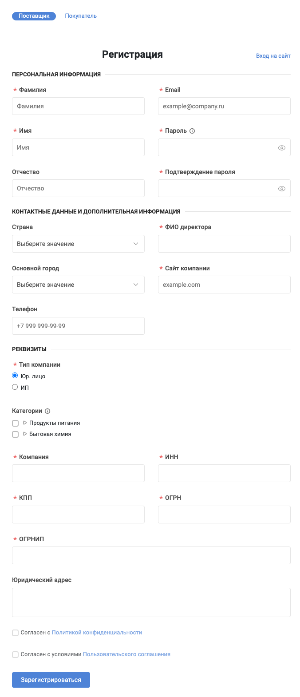Click the Email input field
This screenshot has width=300, height=697.
224,107
